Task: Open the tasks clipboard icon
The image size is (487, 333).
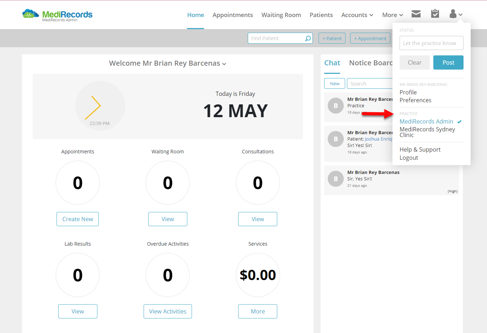Action: click(435, 13)
